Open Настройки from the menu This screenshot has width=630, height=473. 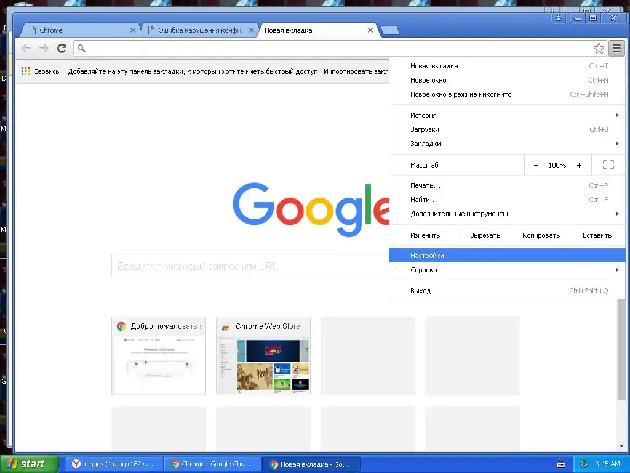(507, 256)
